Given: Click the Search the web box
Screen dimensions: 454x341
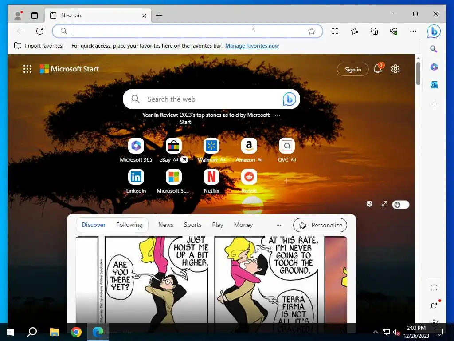Looking at the screenshot, I should [x=211, y=99].
